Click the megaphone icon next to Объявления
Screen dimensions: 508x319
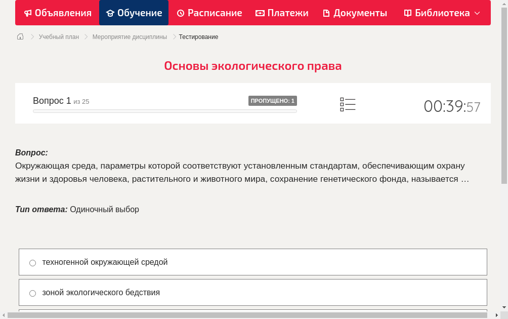click(x=28, y=13)
